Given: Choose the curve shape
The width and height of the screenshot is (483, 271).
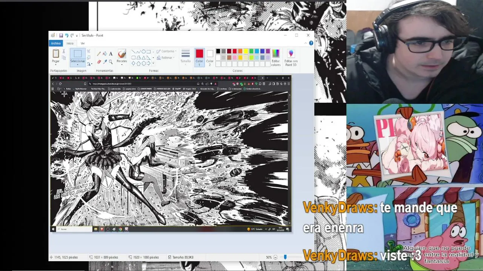Looking at the screenshot, I should (138, 52).
